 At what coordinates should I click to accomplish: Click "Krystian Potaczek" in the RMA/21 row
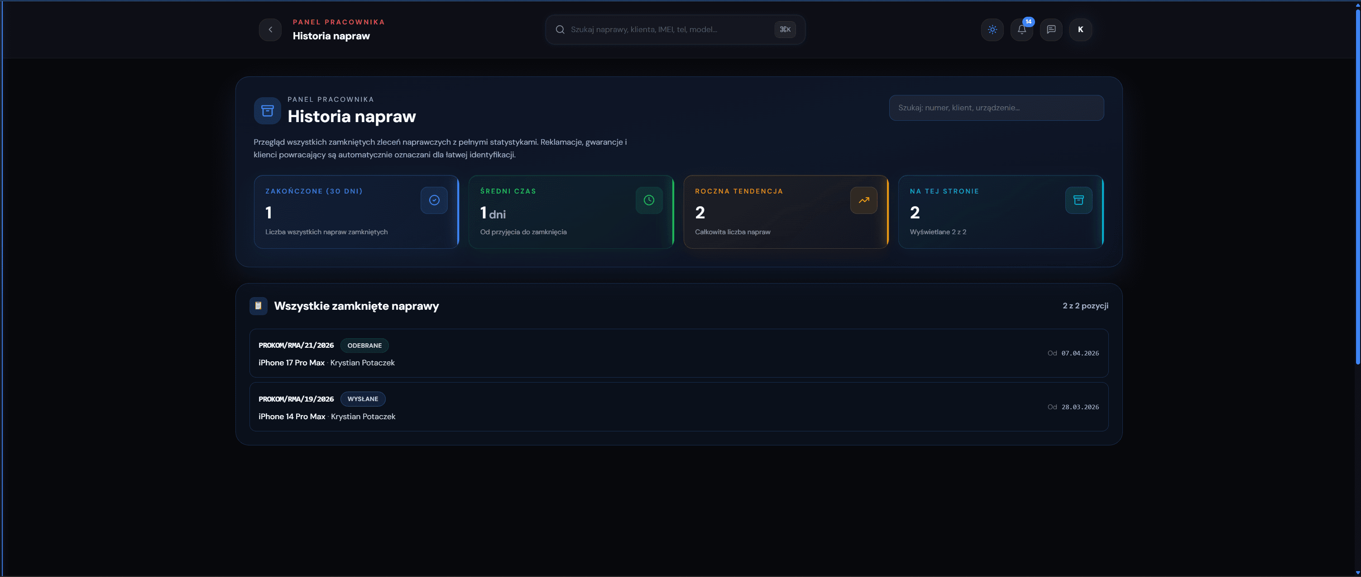point(363,363)
